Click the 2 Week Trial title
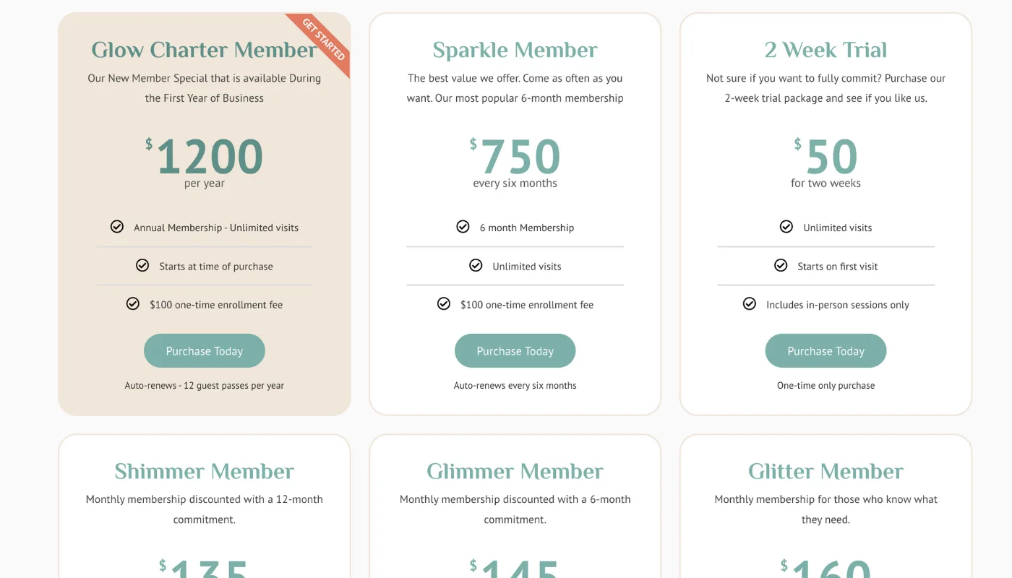This screenshot has height=578, width=1012. coord(826,50)
